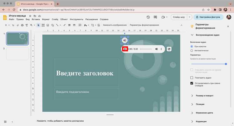Open version history clock icon
The height and width of the screenshot is (126, 234).
point(148,17)
